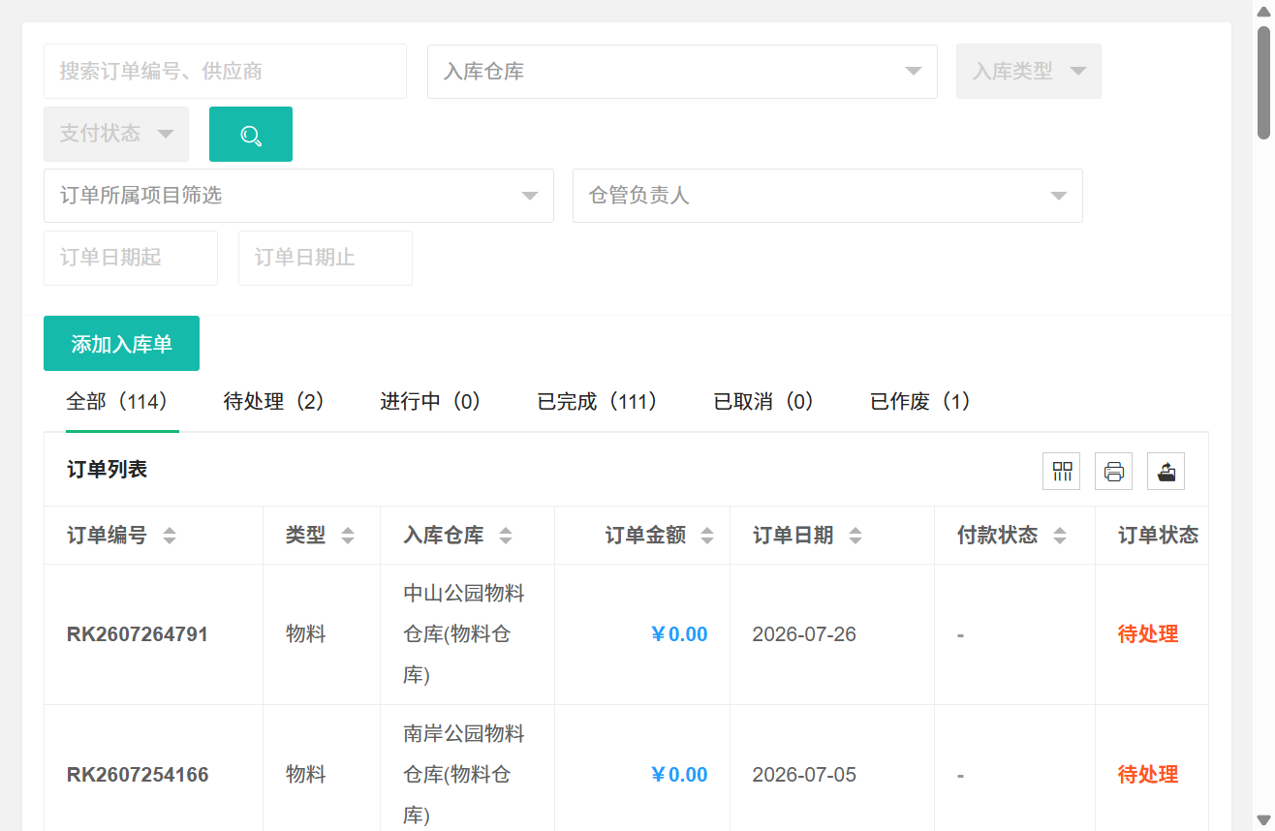Click ￥0.00 amount in row RK2607254166

click(678, 776)
